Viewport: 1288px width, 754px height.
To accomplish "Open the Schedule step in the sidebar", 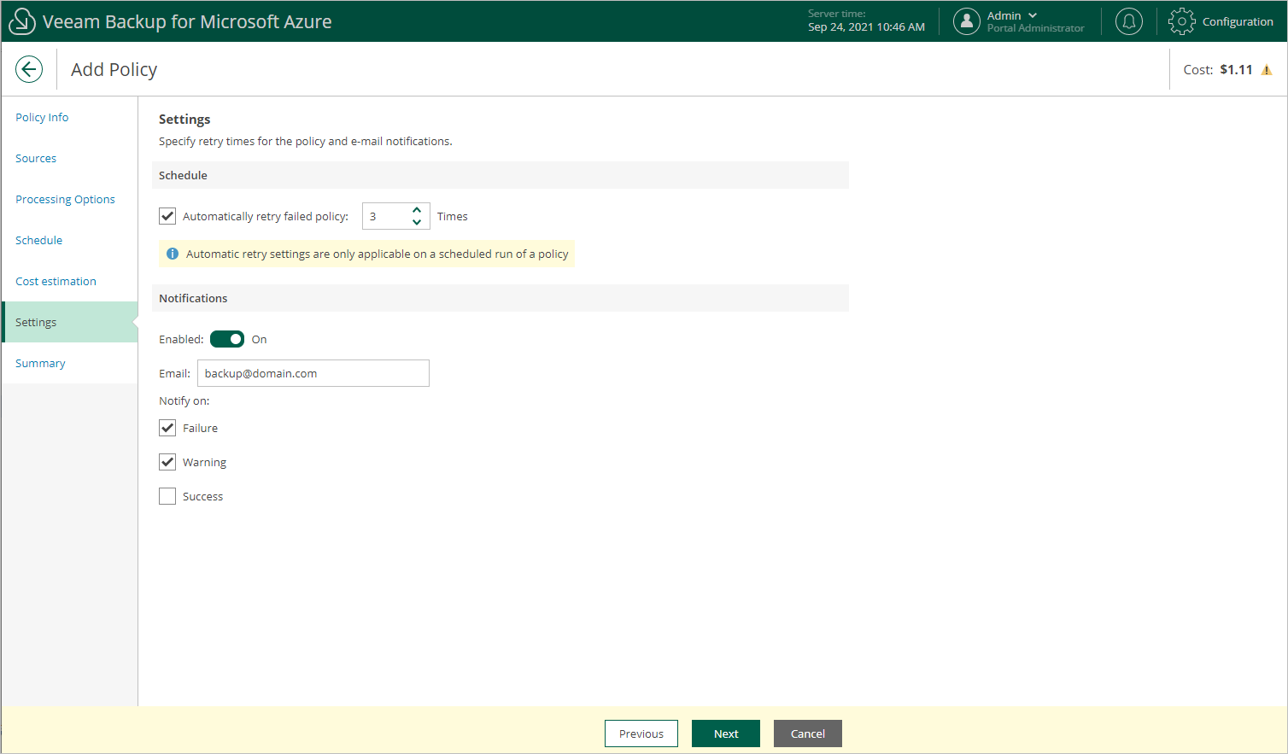I will tap(38, 240).
